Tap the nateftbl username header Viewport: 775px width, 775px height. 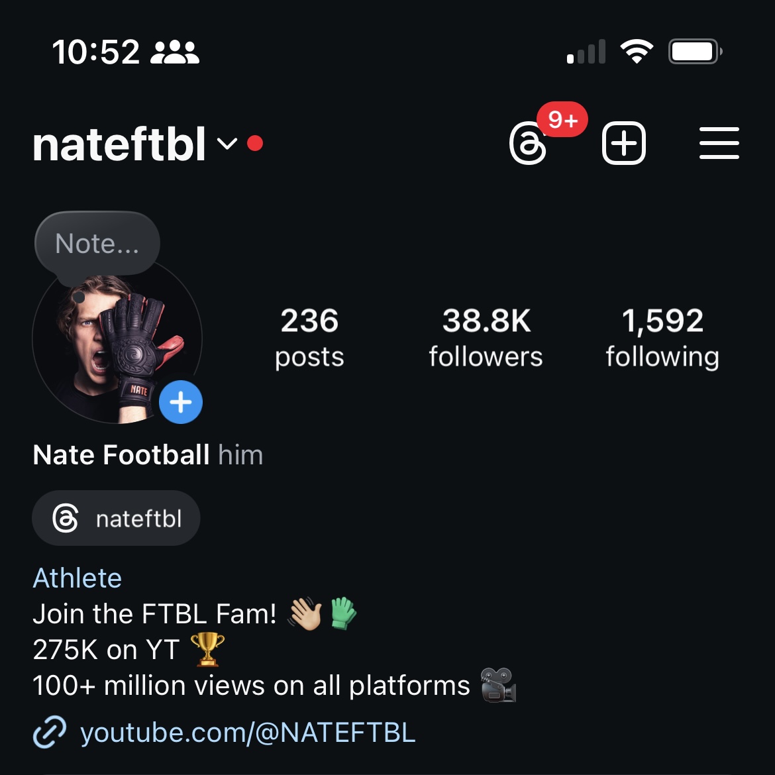119,144
